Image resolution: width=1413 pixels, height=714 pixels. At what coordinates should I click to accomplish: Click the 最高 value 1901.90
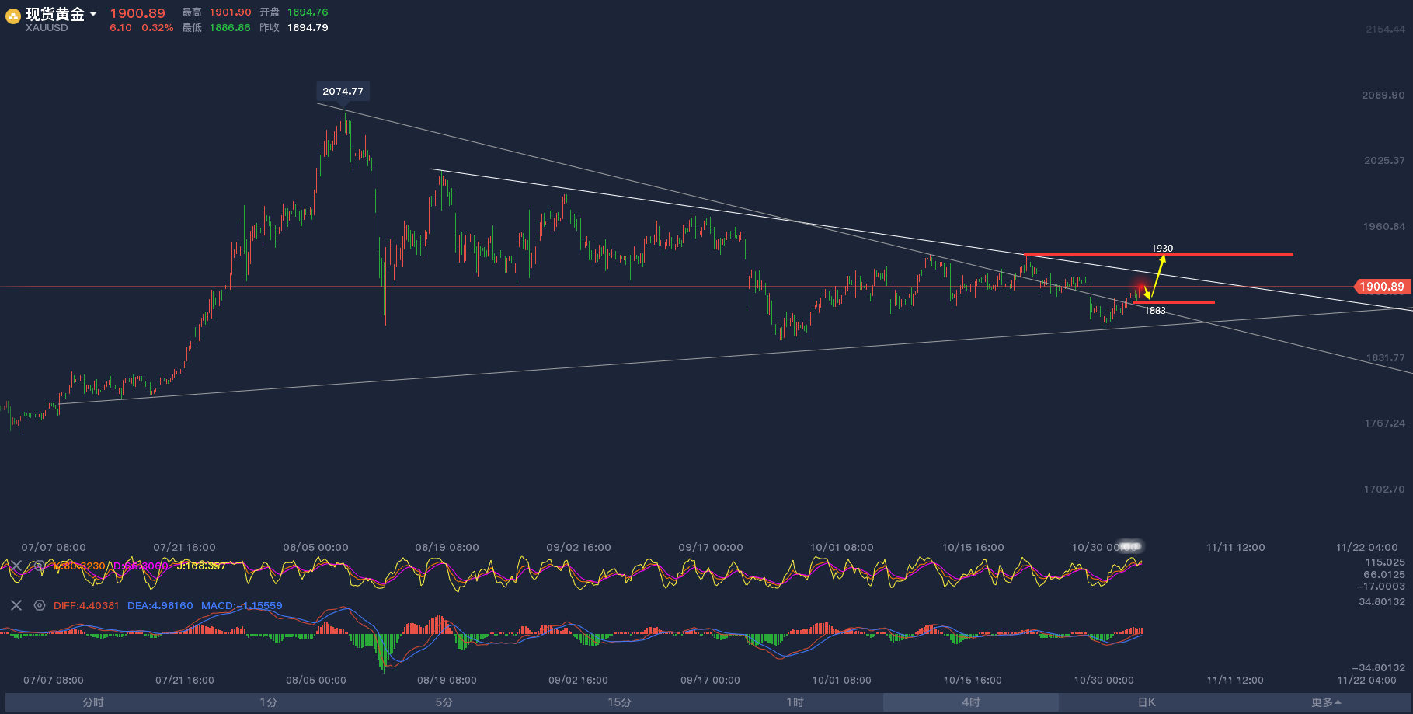(x=231, y=12)
